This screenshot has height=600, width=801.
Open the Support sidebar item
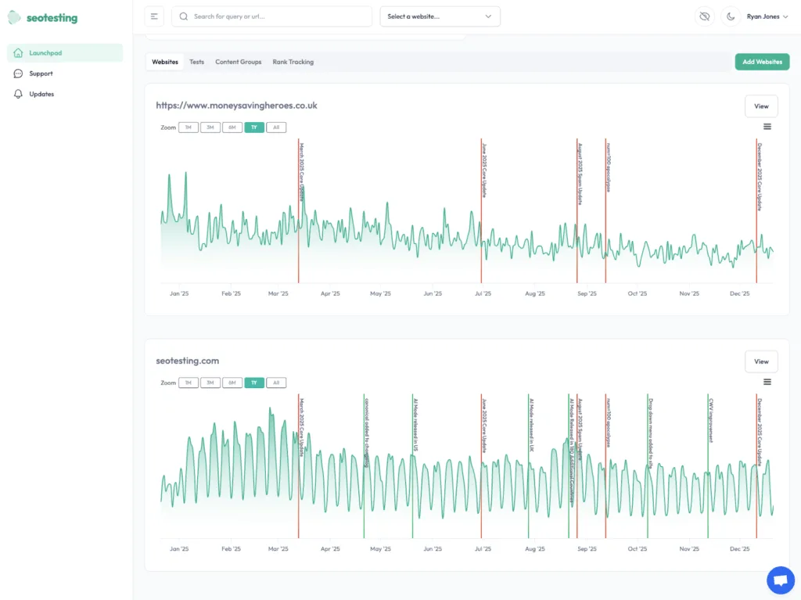click(x=41, y=73)
